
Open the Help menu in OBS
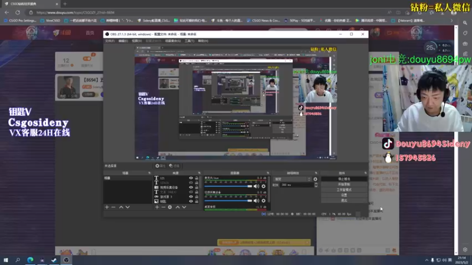(x=203, y=41)
